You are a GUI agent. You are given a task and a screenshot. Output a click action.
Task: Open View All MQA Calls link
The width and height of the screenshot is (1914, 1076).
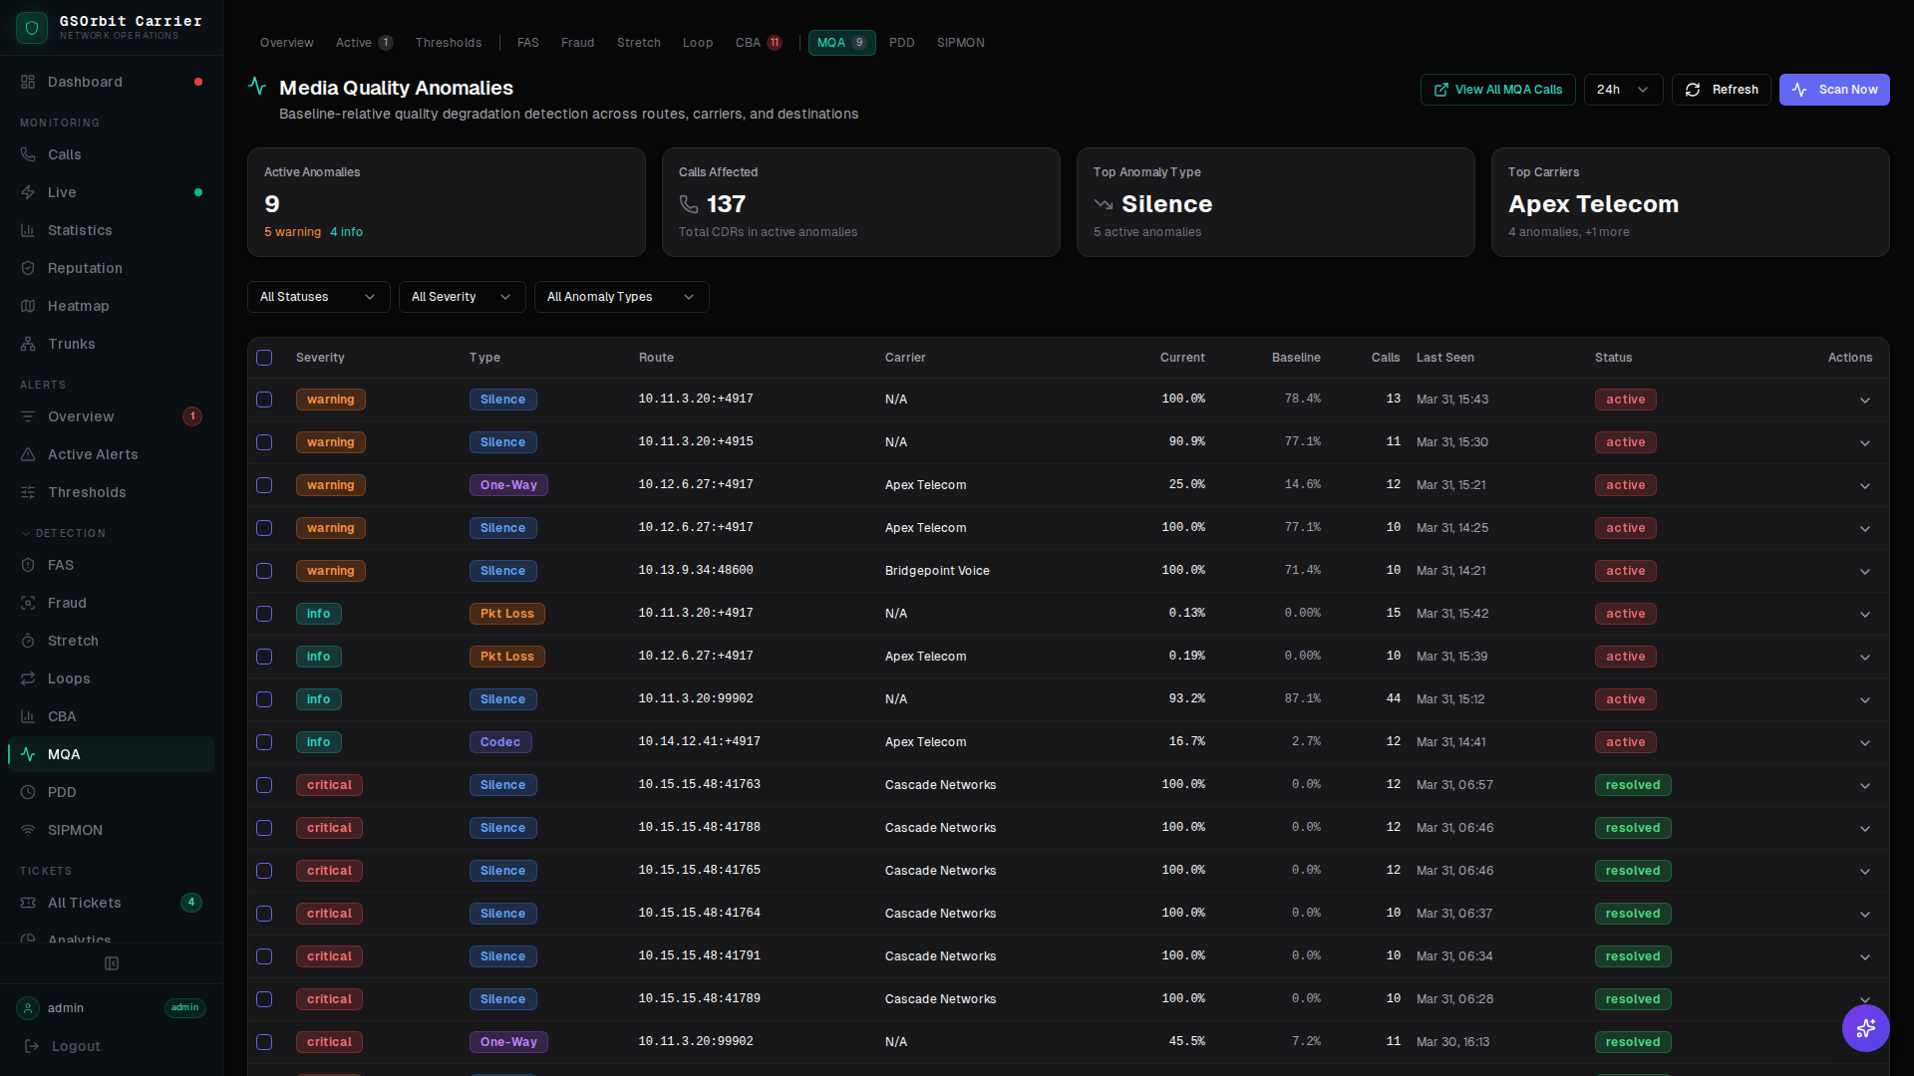coord(1497,90)
